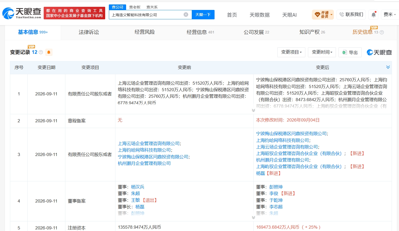Open the 基本信息 tab
The width and height of the screenshot is (399, 231).
tap(33, 32)
